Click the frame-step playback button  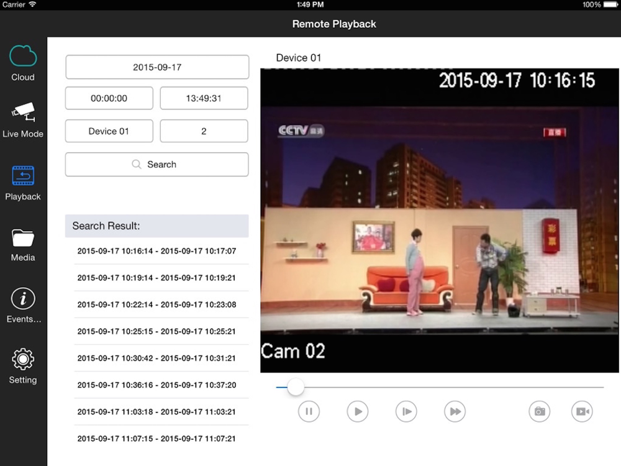406,411
